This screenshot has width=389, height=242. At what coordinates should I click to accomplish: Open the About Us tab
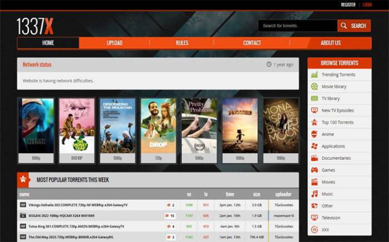point(331,43)
